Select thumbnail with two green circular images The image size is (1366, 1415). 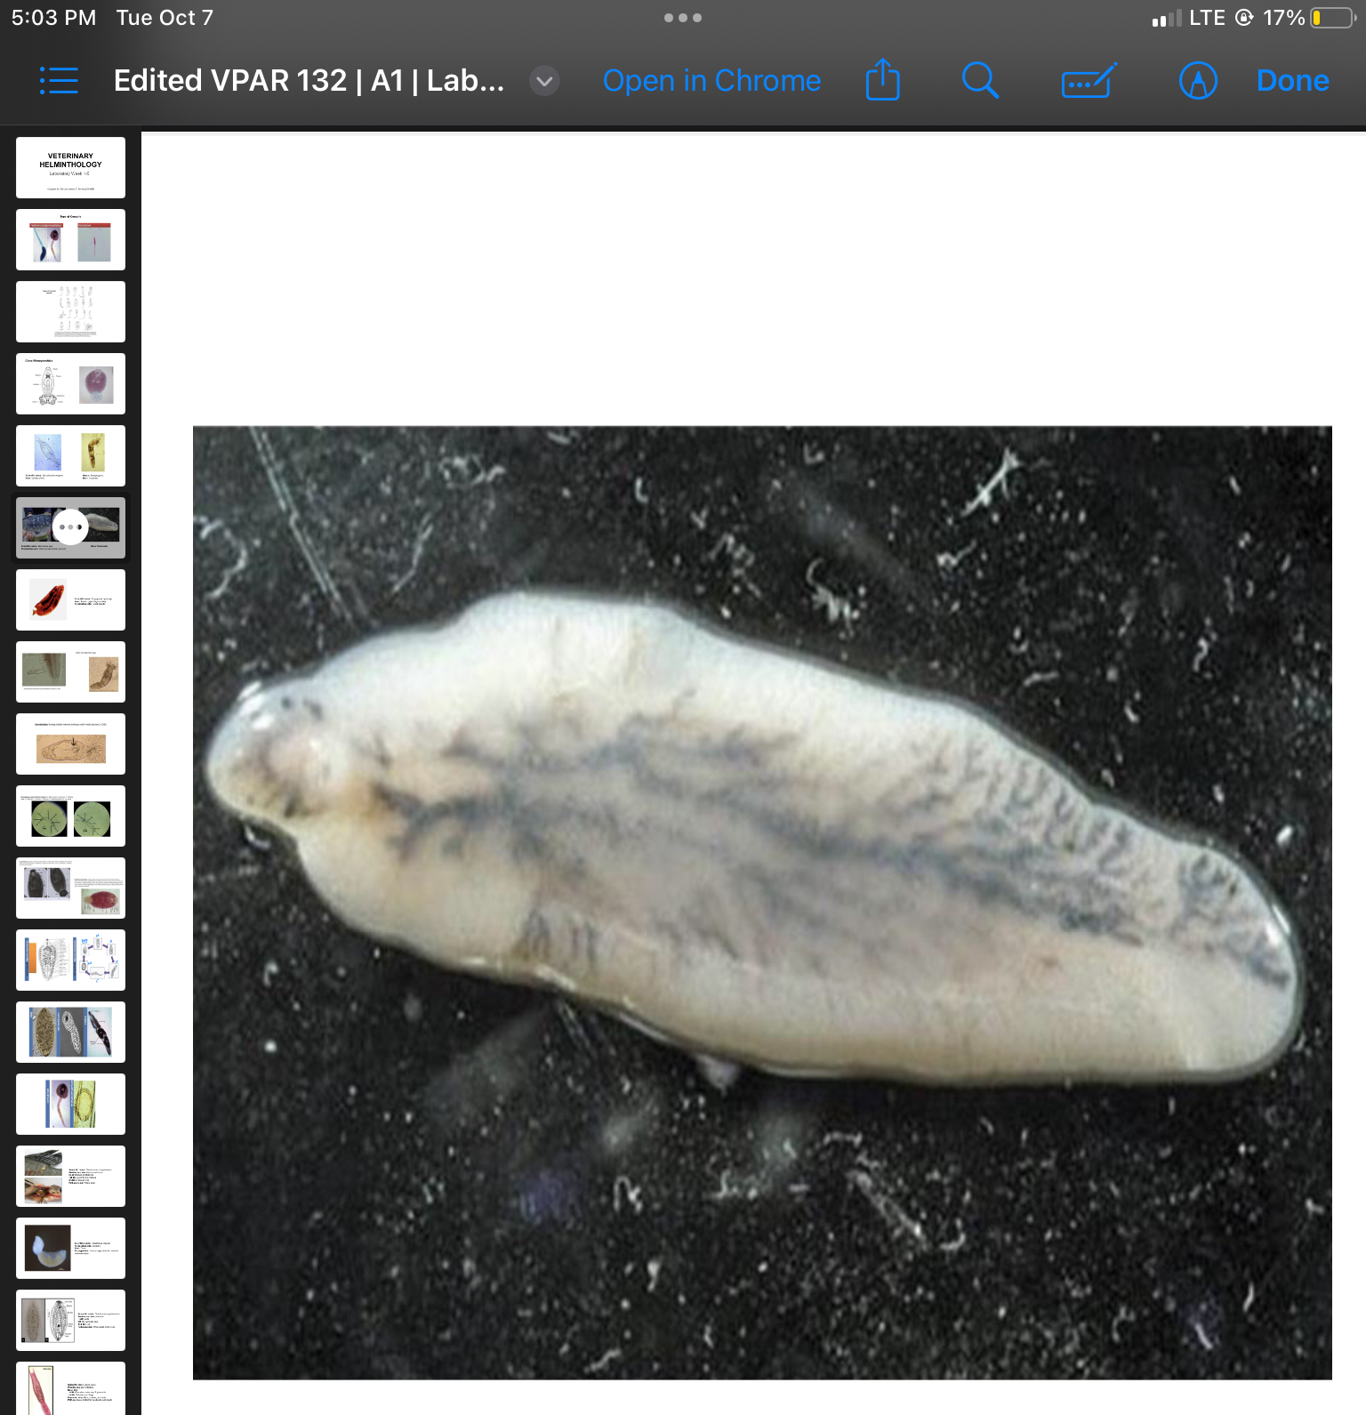click(x=70, y=816)
